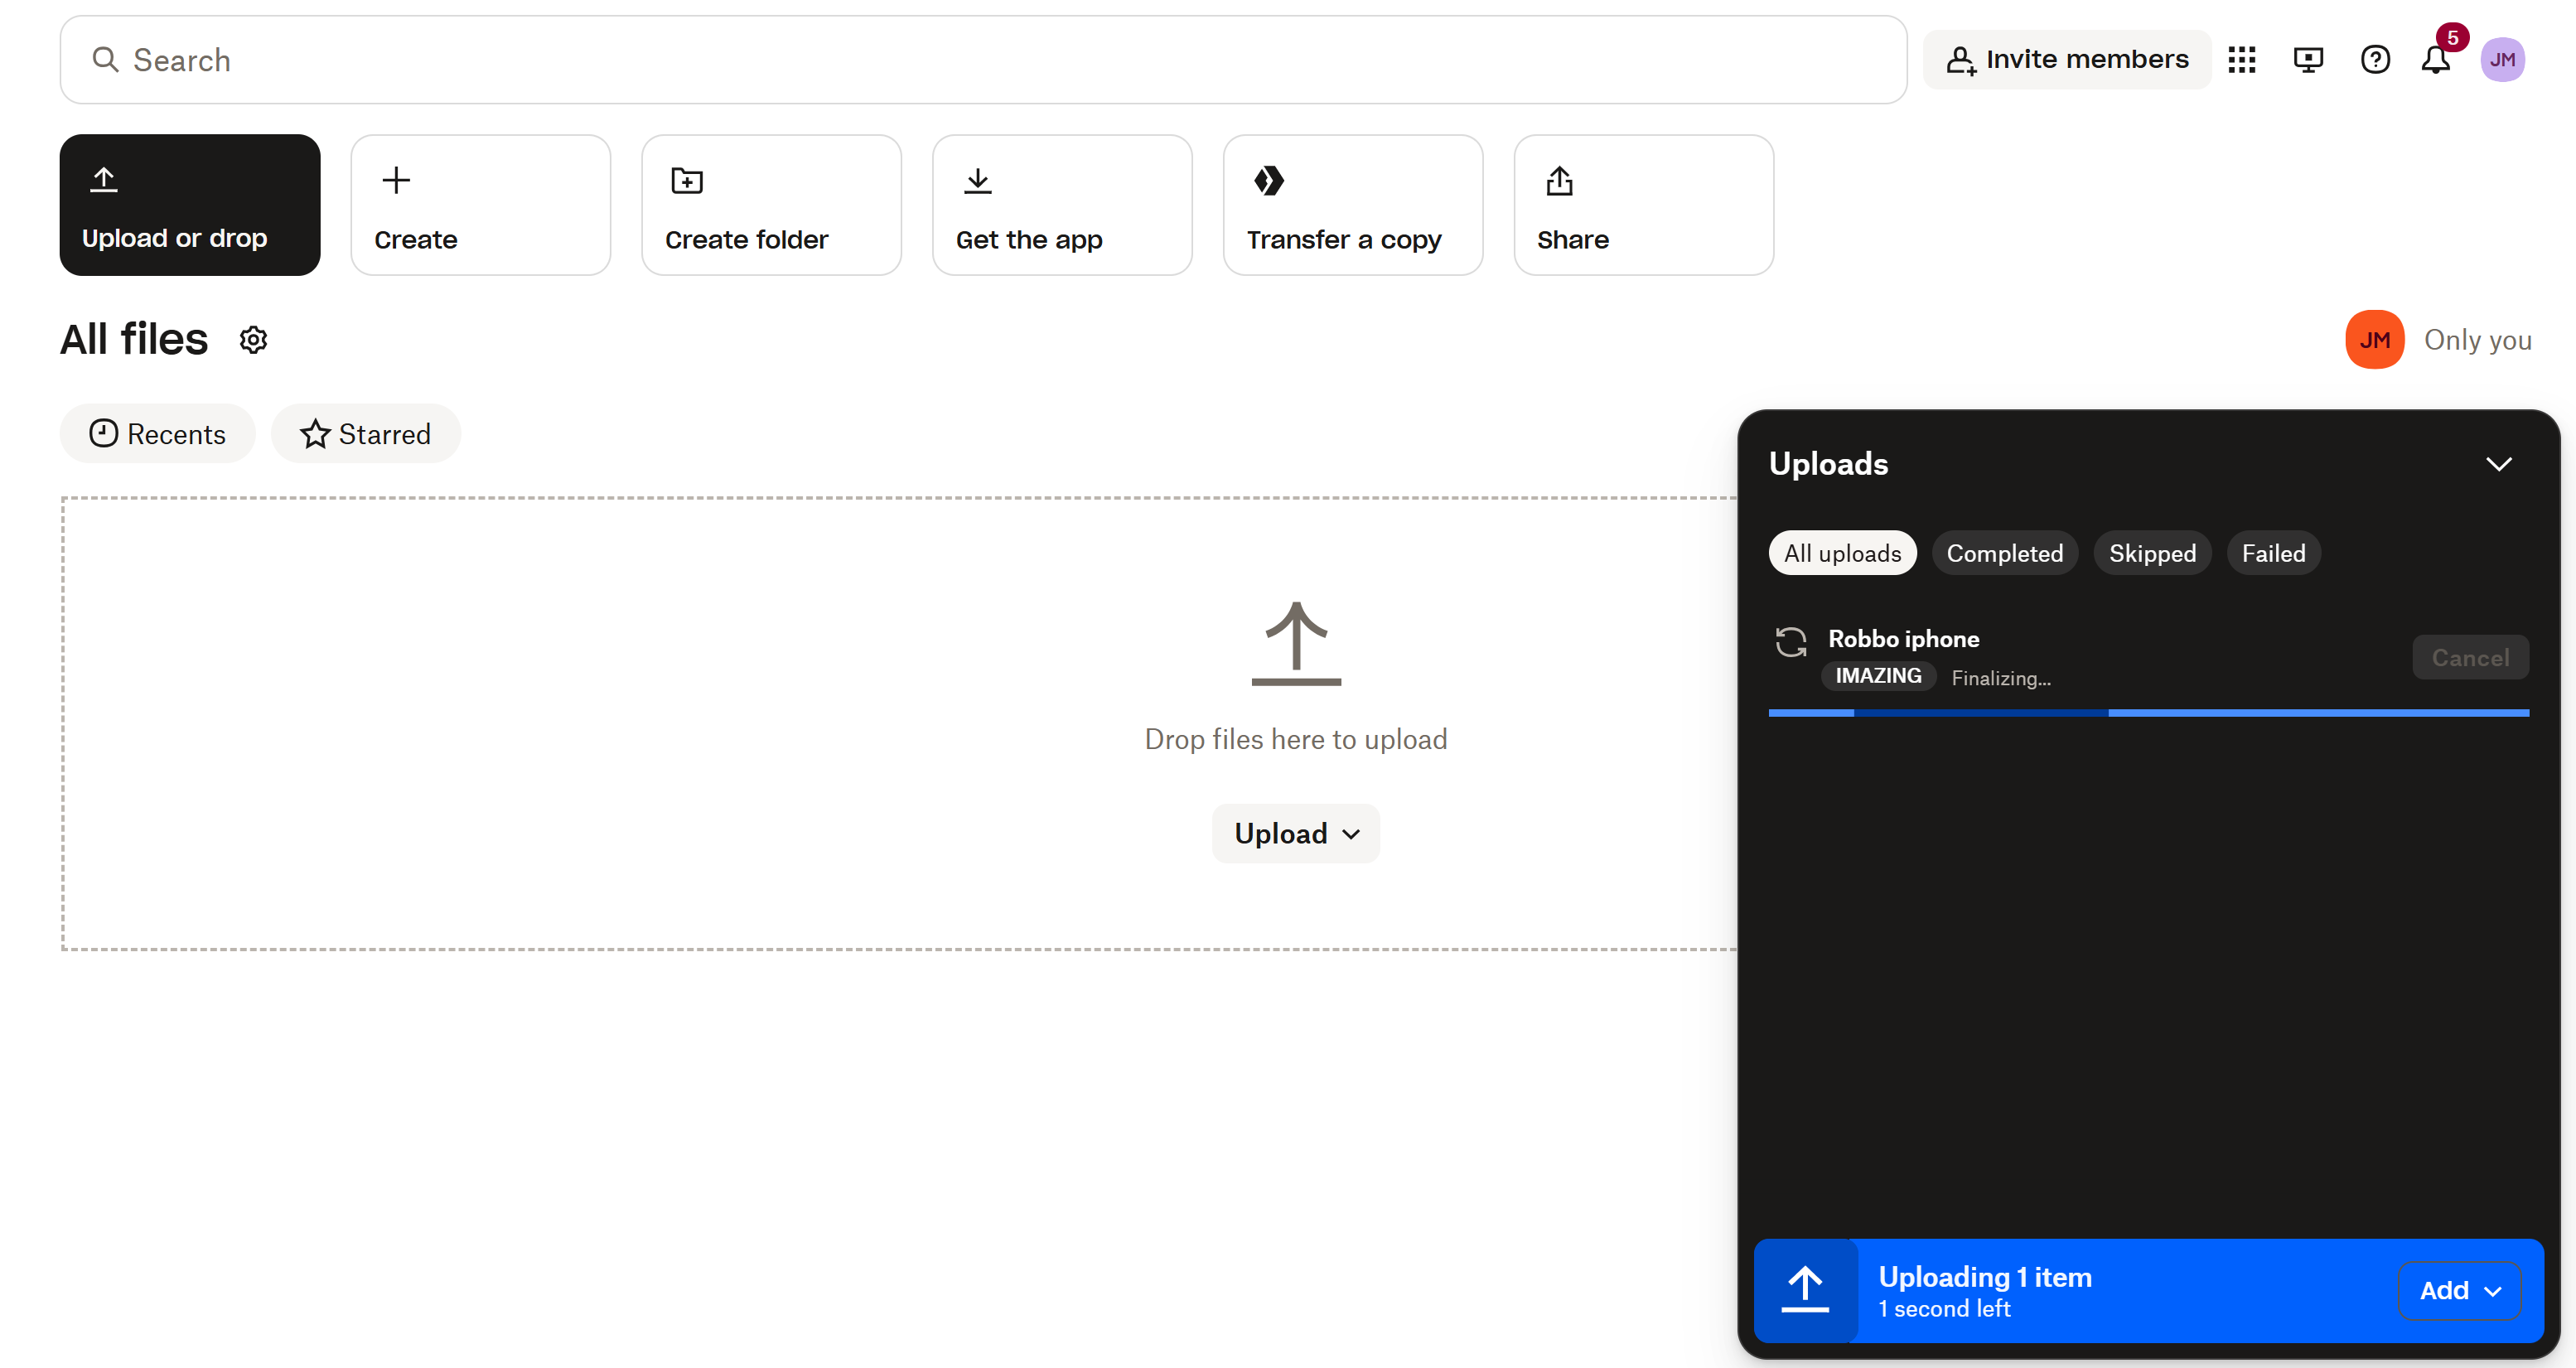The width and height of the screenshot is (2576, 1368).
Task: Open All files settings gear icon
Action: [253, 340]
